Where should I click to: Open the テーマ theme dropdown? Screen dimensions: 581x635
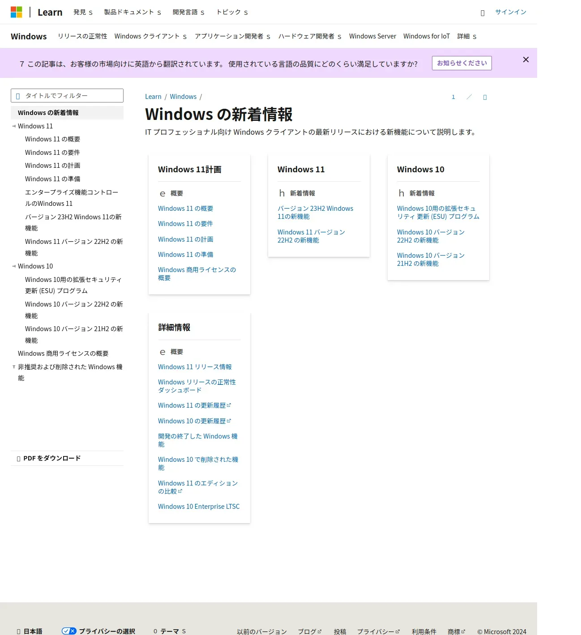click(170, 631)
